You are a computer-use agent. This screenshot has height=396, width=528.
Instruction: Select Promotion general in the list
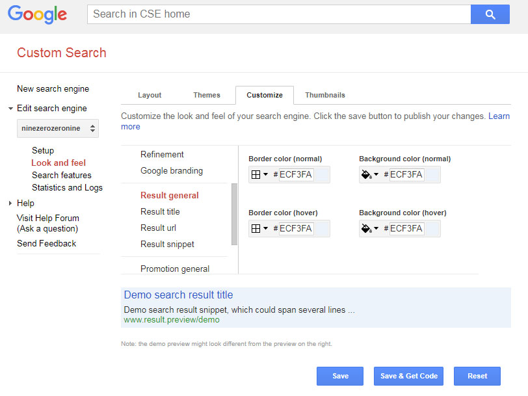click(x=175, y=269)
